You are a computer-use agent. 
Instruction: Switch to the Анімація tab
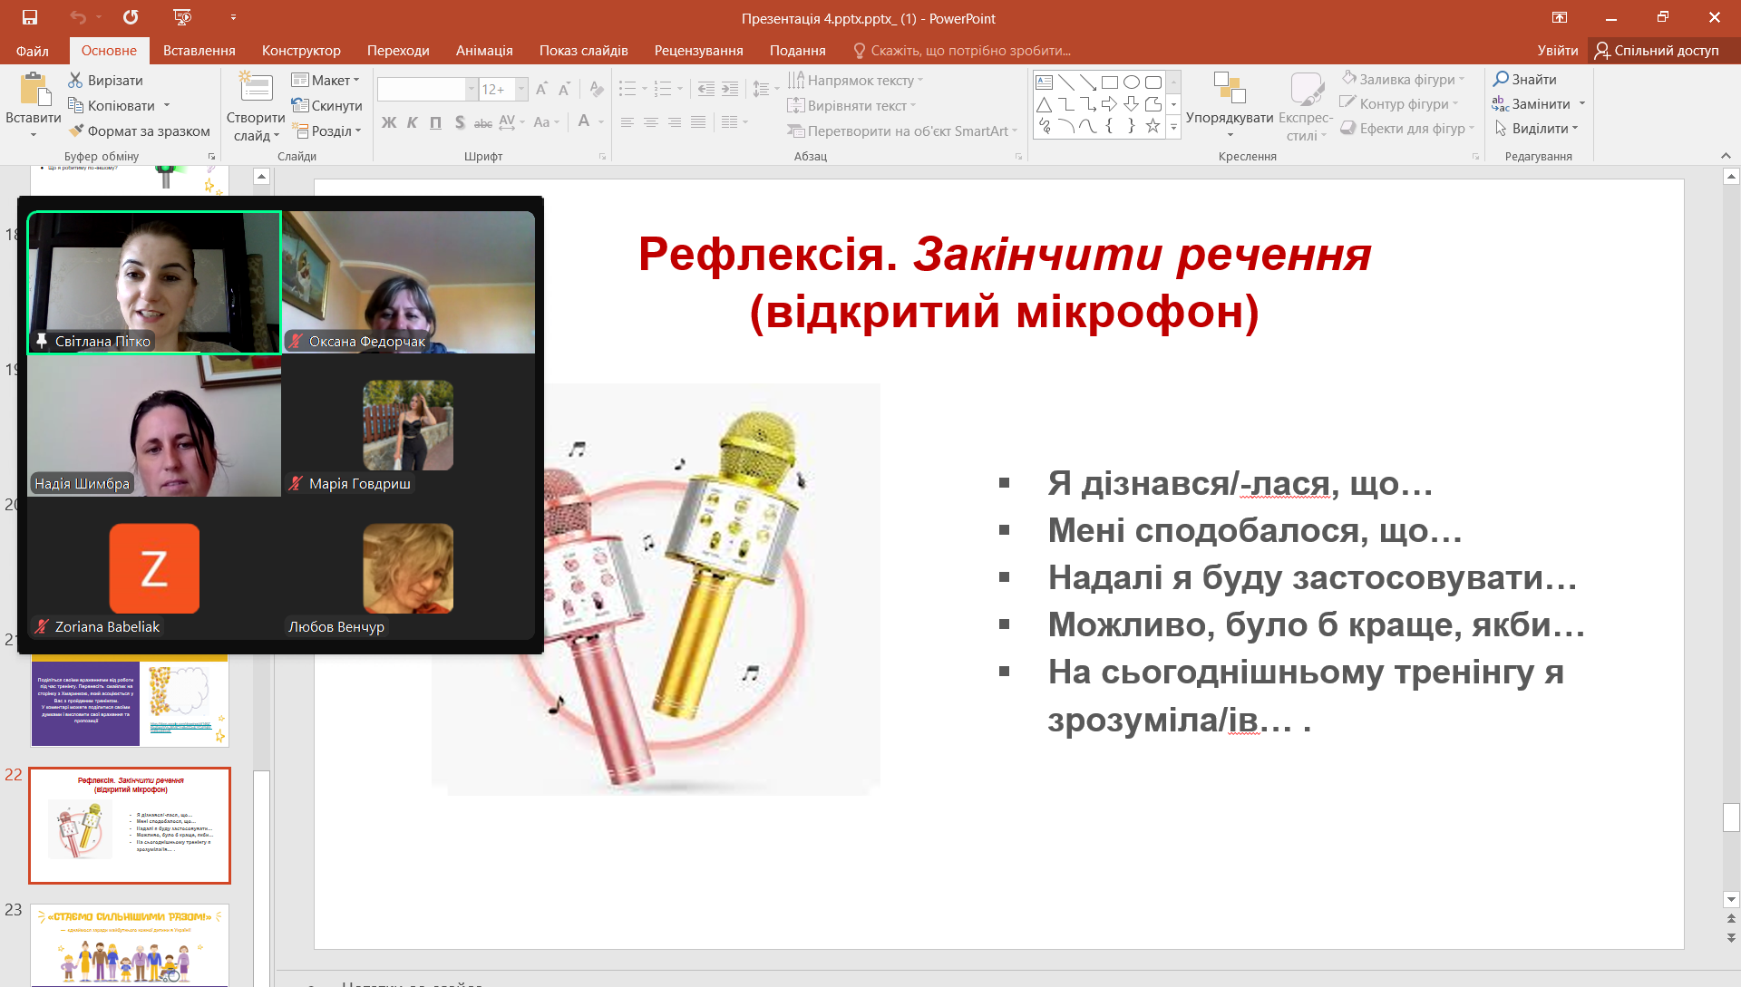[483, 51]
